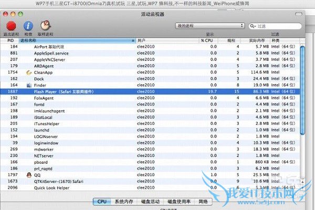This screenshot has height=210, width=315.
Task: Click the toolbar toggle pill button
Action: (x=299, y=14)
